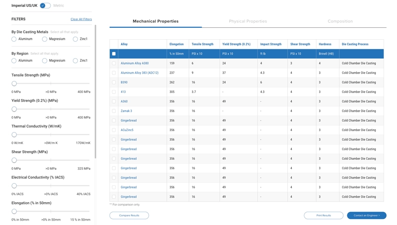Image resolution: width=397 pixels, height=225 pixels.
Task: Open the Mechanical Properties tab
Action: [x=155, y=21]
